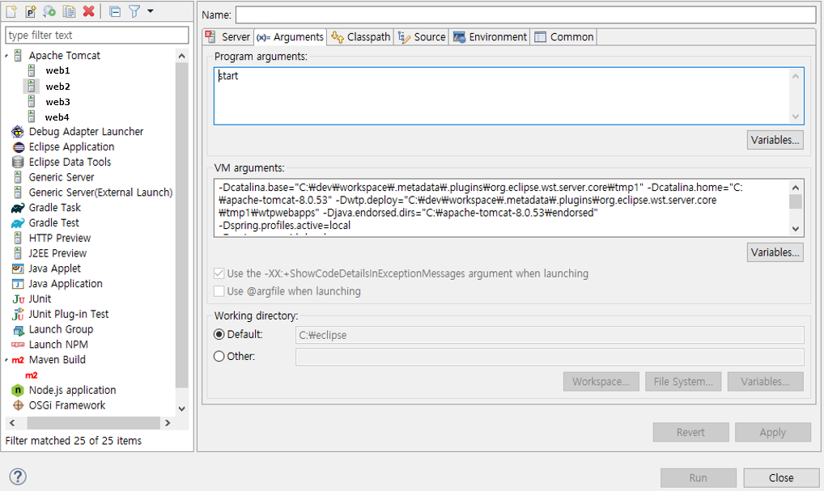Click Variables button under VM arguments
The width and height of the screenshot is (824, 491).
coord(775,252)
